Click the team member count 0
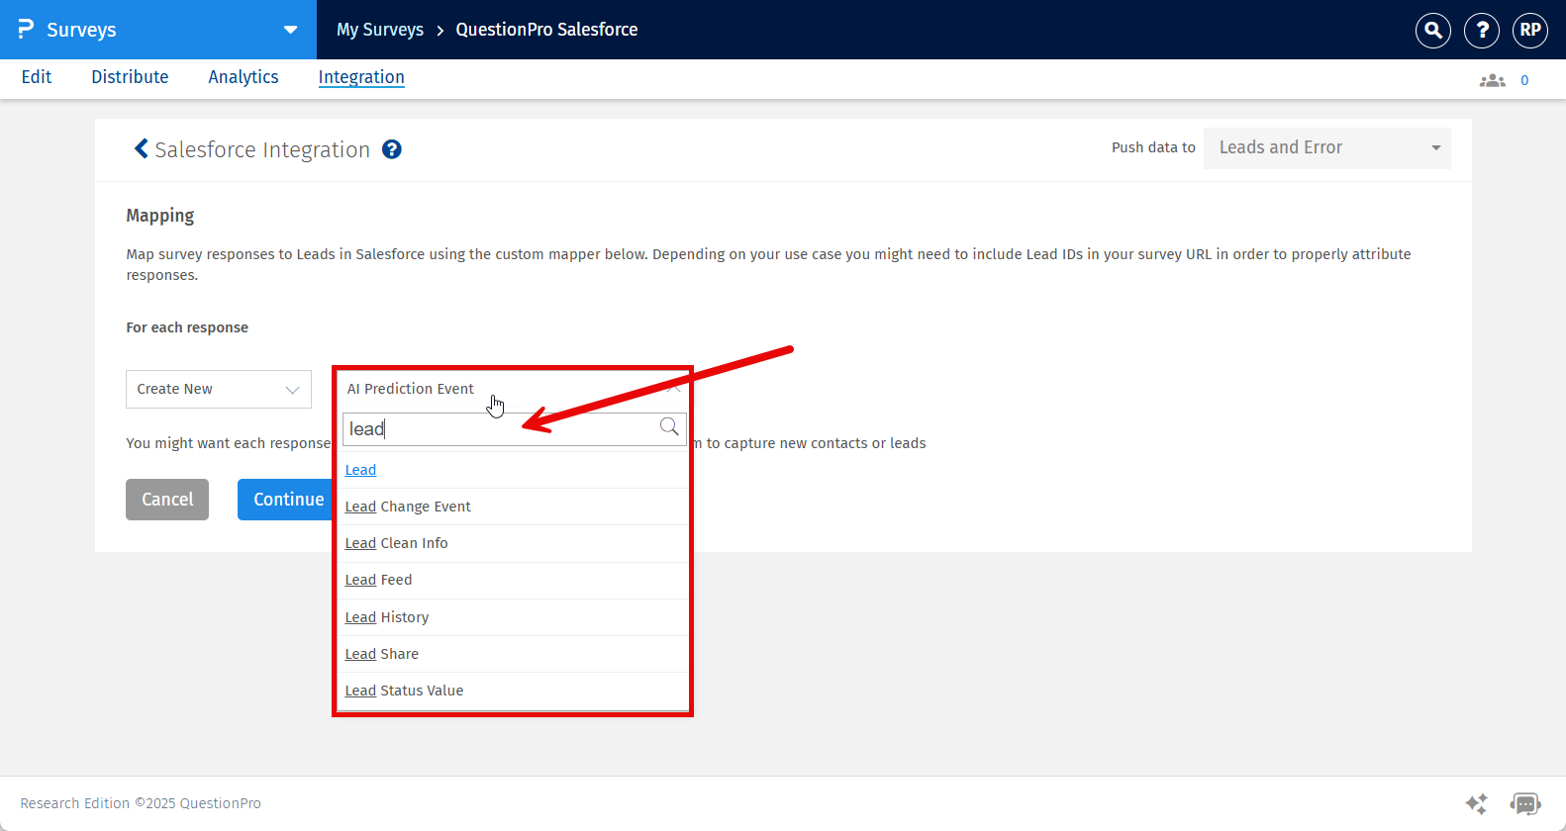Image resolution: width=1566 pixels, height=831 pixels. pos(1524,80)
